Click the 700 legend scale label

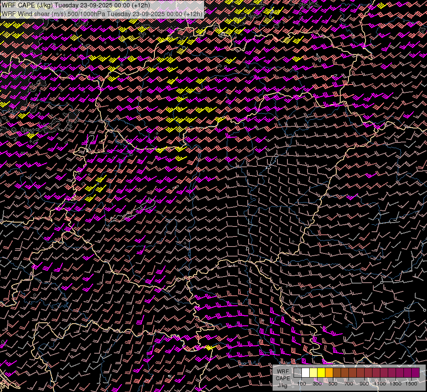pyautogui.click(x=348, y=384)
